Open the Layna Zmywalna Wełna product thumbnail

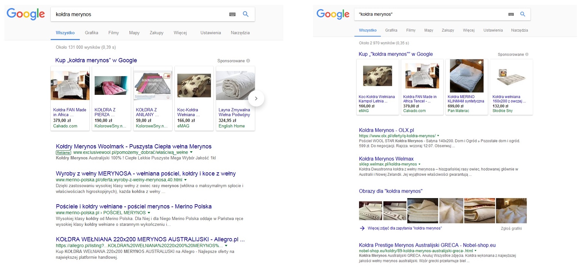(x=235, y=85)
